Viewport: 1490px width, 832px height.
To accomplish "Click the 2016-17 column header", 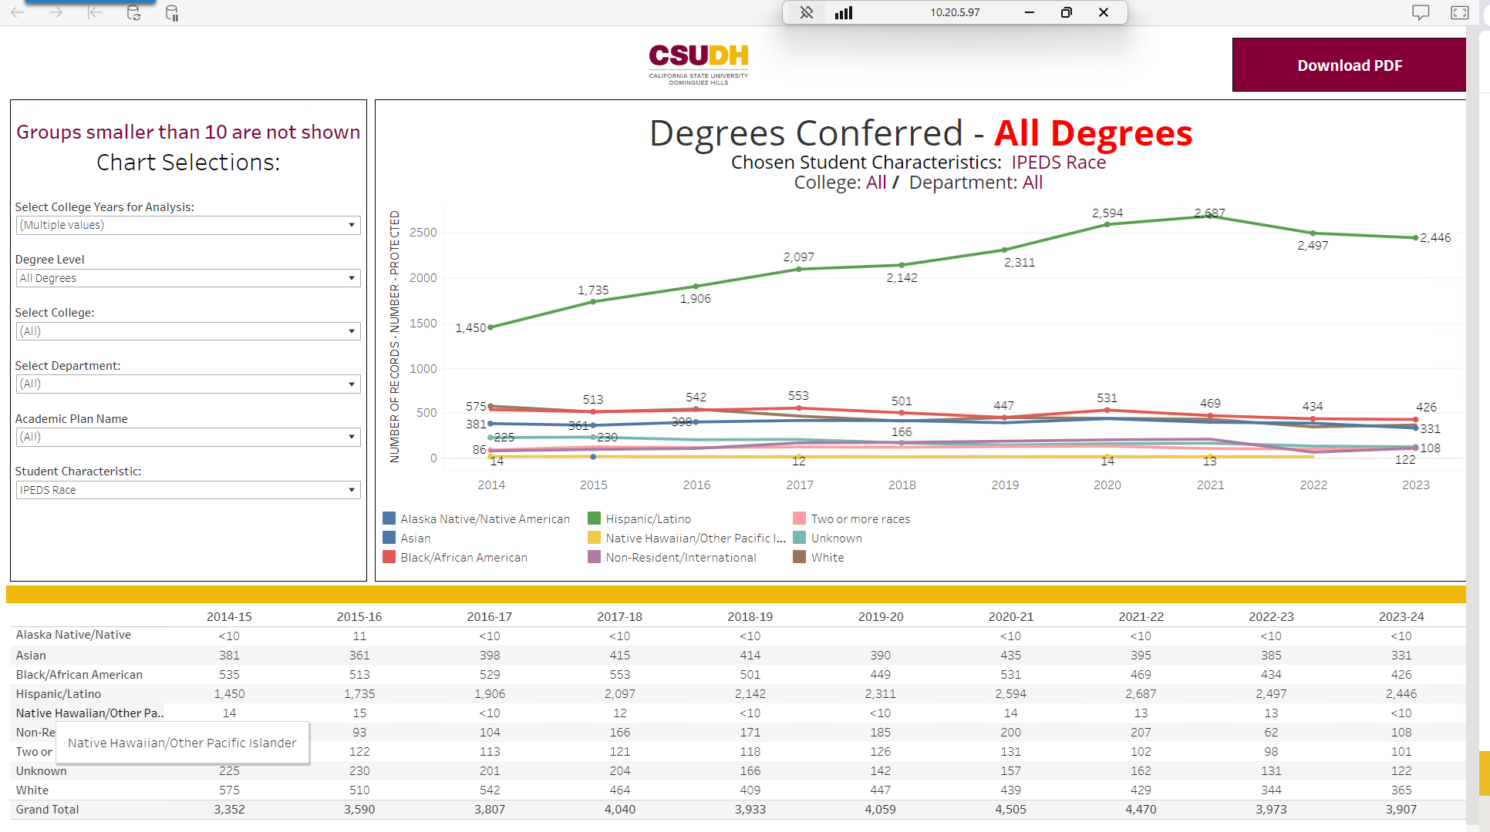I will (x=490, y=616).
